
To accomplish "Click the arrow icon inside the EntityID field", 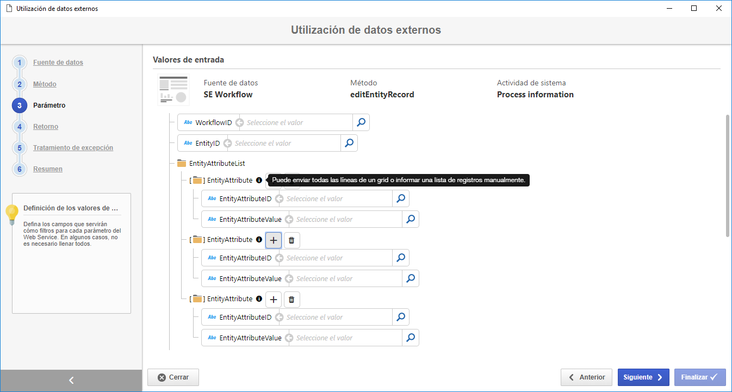I will pos(227,143).
